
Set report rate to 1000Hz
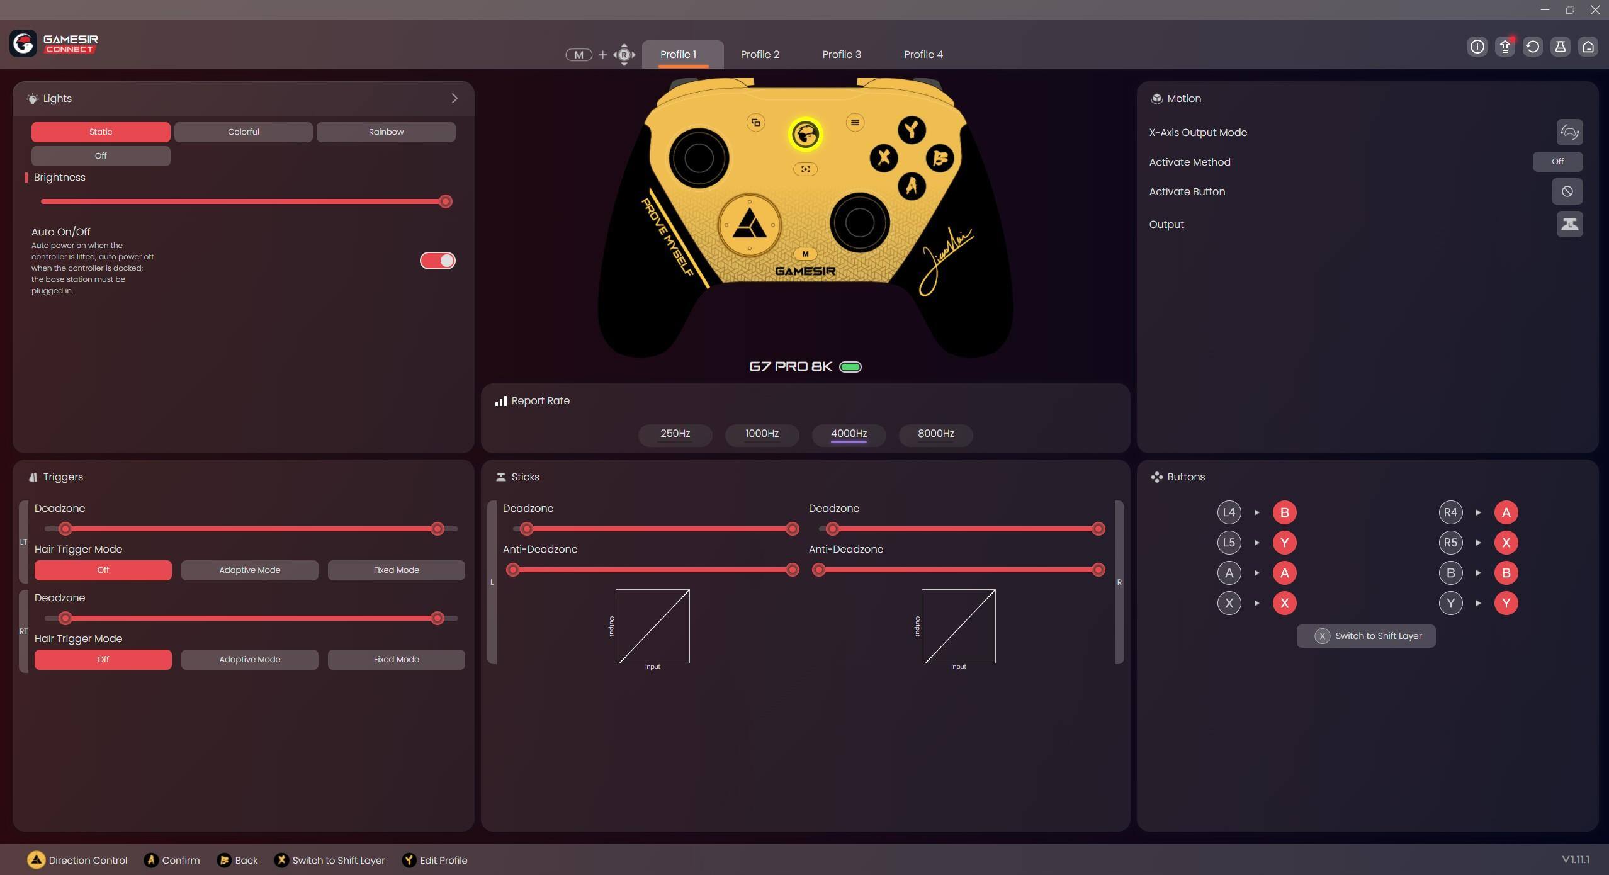coord(762,434)
